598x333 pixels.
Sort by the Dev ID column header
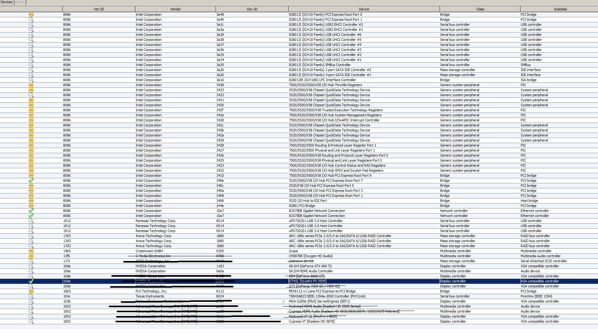(252, 9)
